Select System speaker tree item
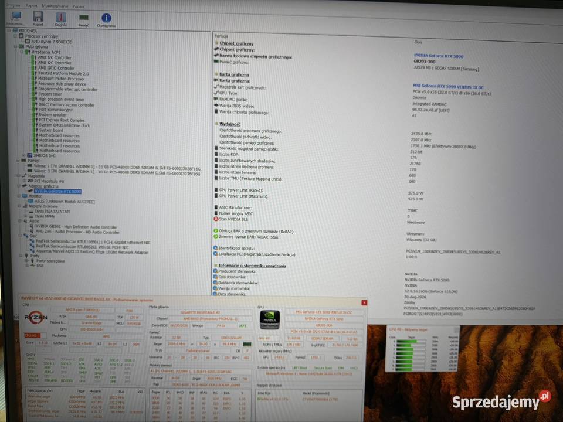This screenshot has width=563, height=422. point(53,115)
